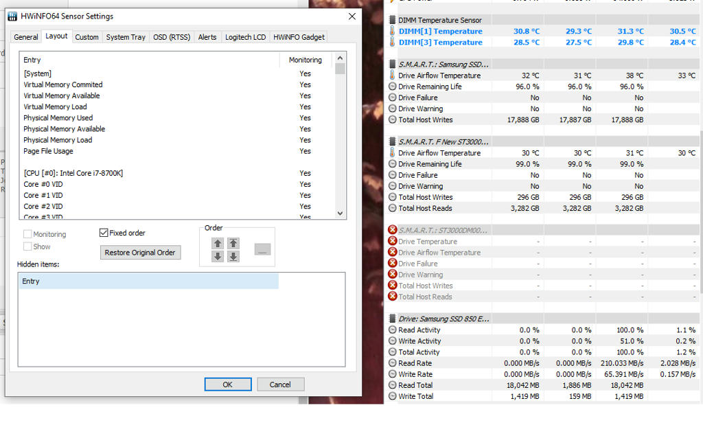Click the down arrow of the entry list scrollbar
The image size is (703, 436).
pyautogui.click(x=340, y=214)
